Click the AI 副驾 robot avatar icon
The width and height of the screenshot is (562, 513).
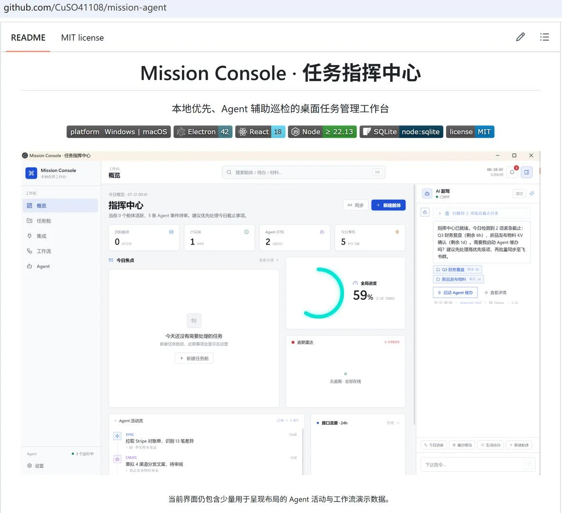click(x=427, y=194)
